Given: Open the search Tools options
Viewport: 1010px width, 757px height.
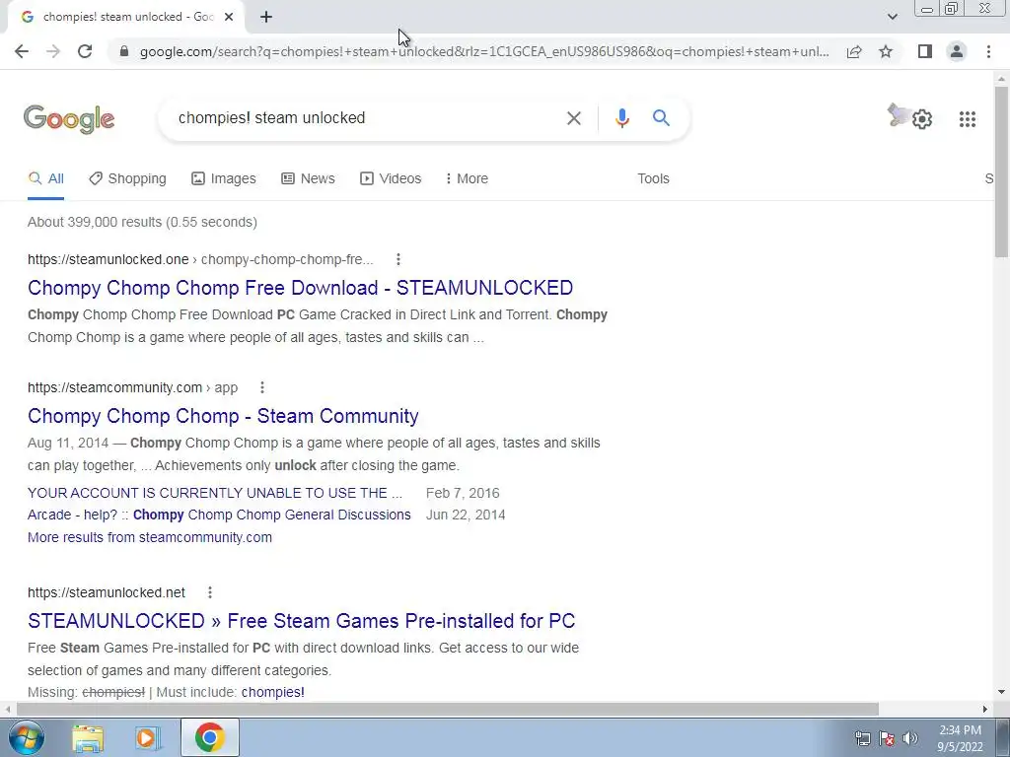Looking at the screenshot, I should 653,179.
